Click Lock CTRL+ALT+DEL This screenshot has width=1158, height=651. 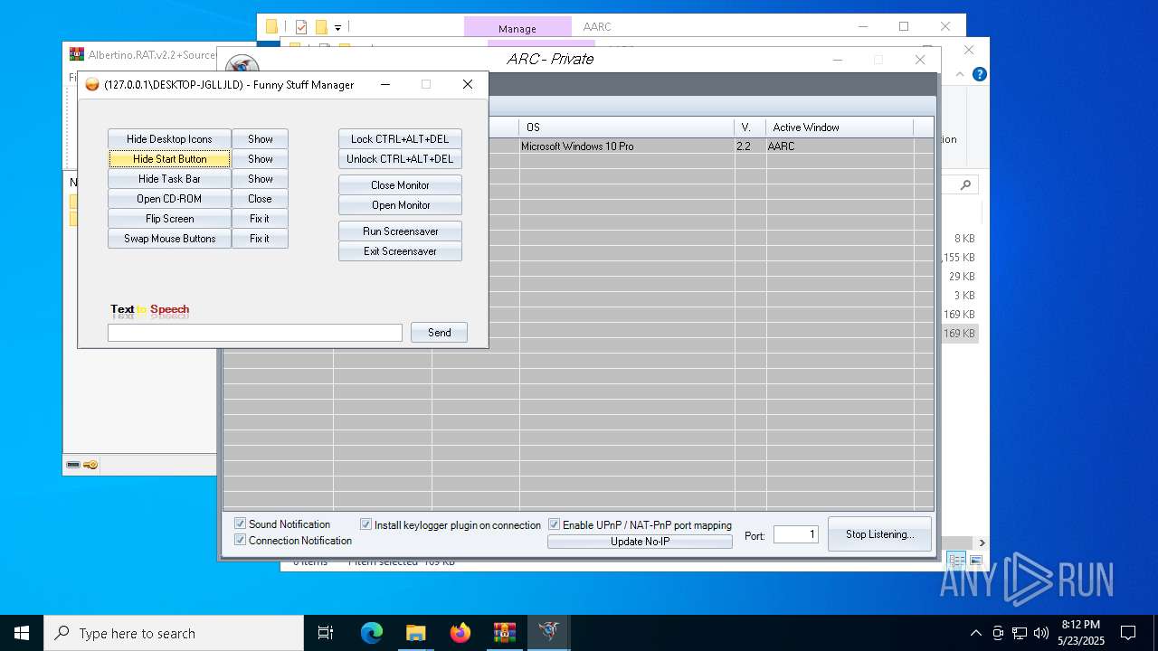[400, 139]
